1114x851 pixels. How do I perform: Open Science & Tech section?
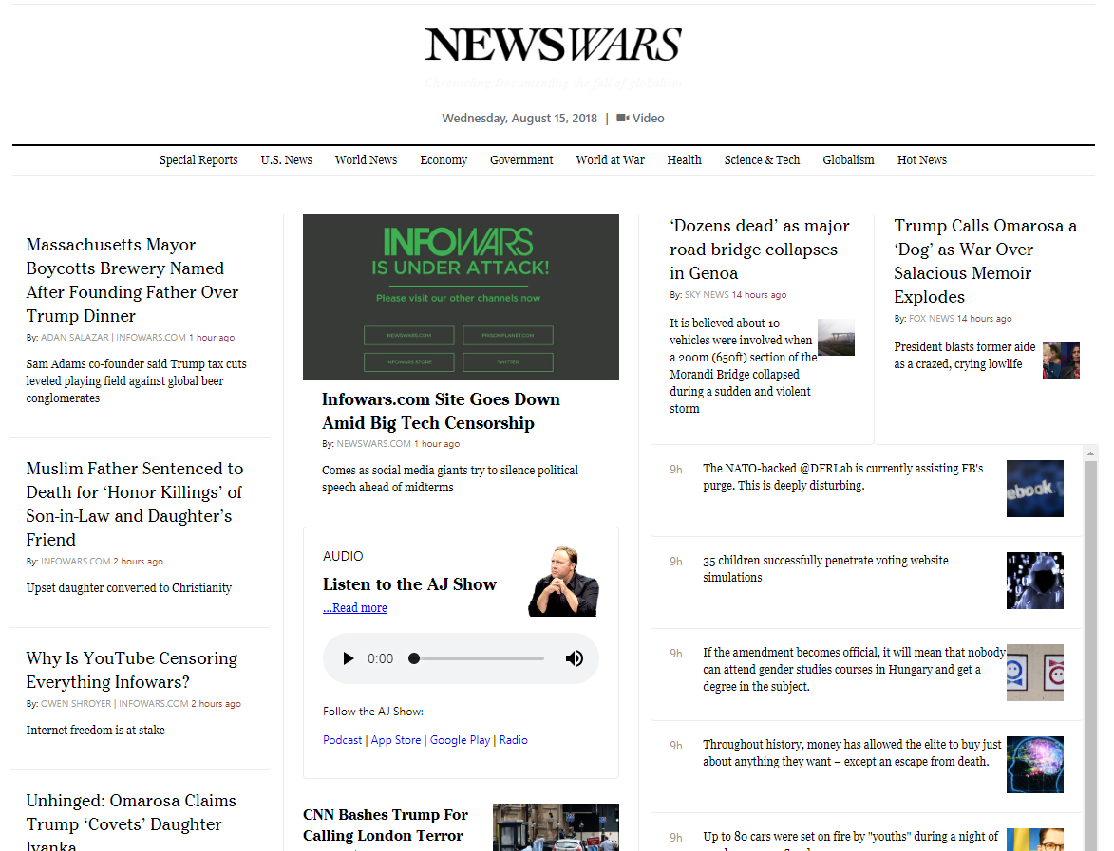(763, 159)
